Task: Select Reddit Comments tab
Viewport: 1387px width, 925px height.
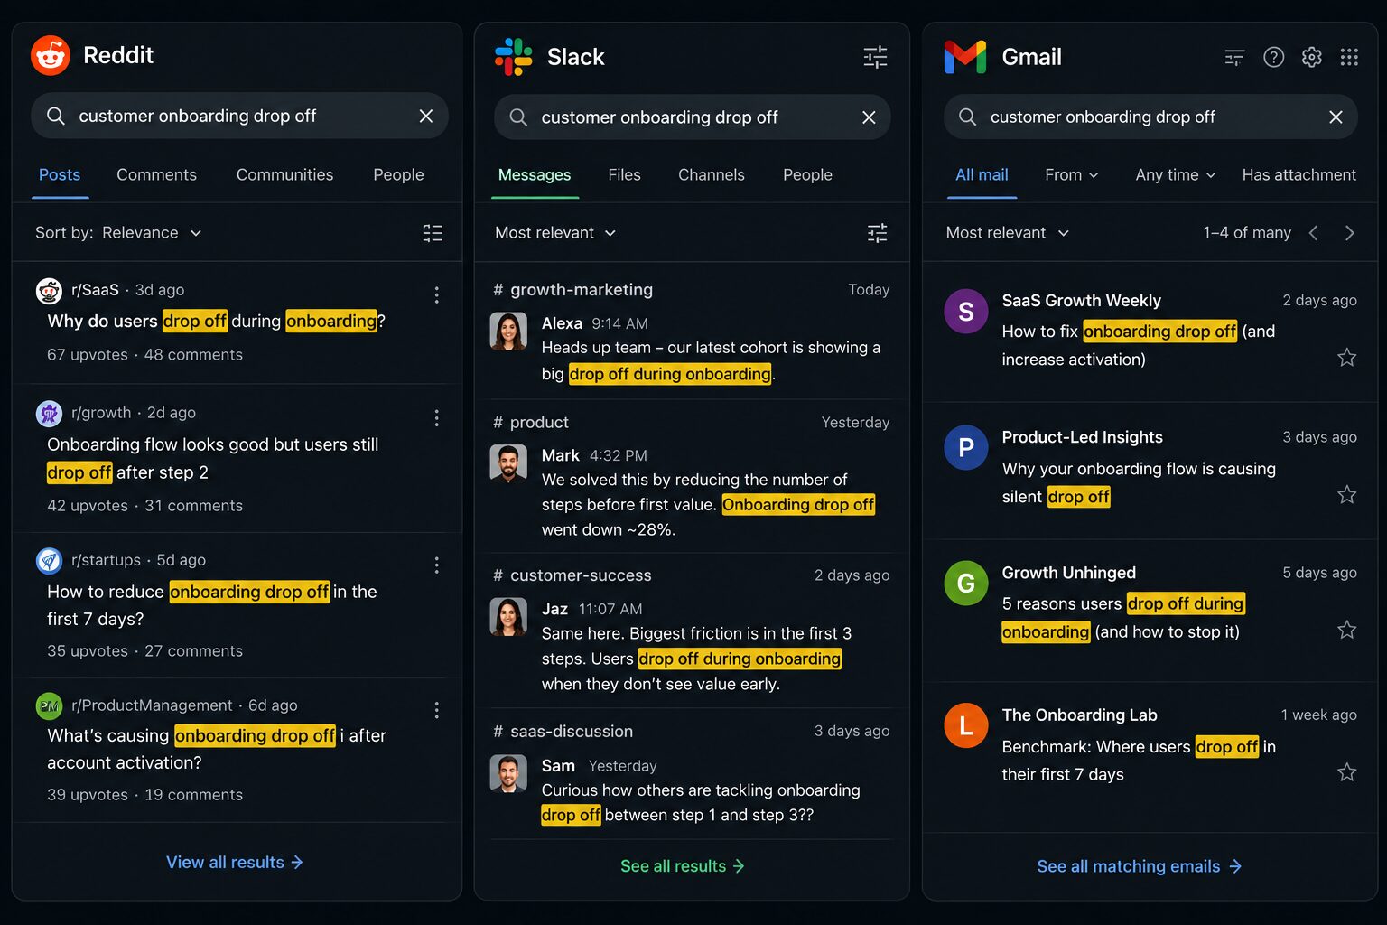Action: click(x=156, y=175)
